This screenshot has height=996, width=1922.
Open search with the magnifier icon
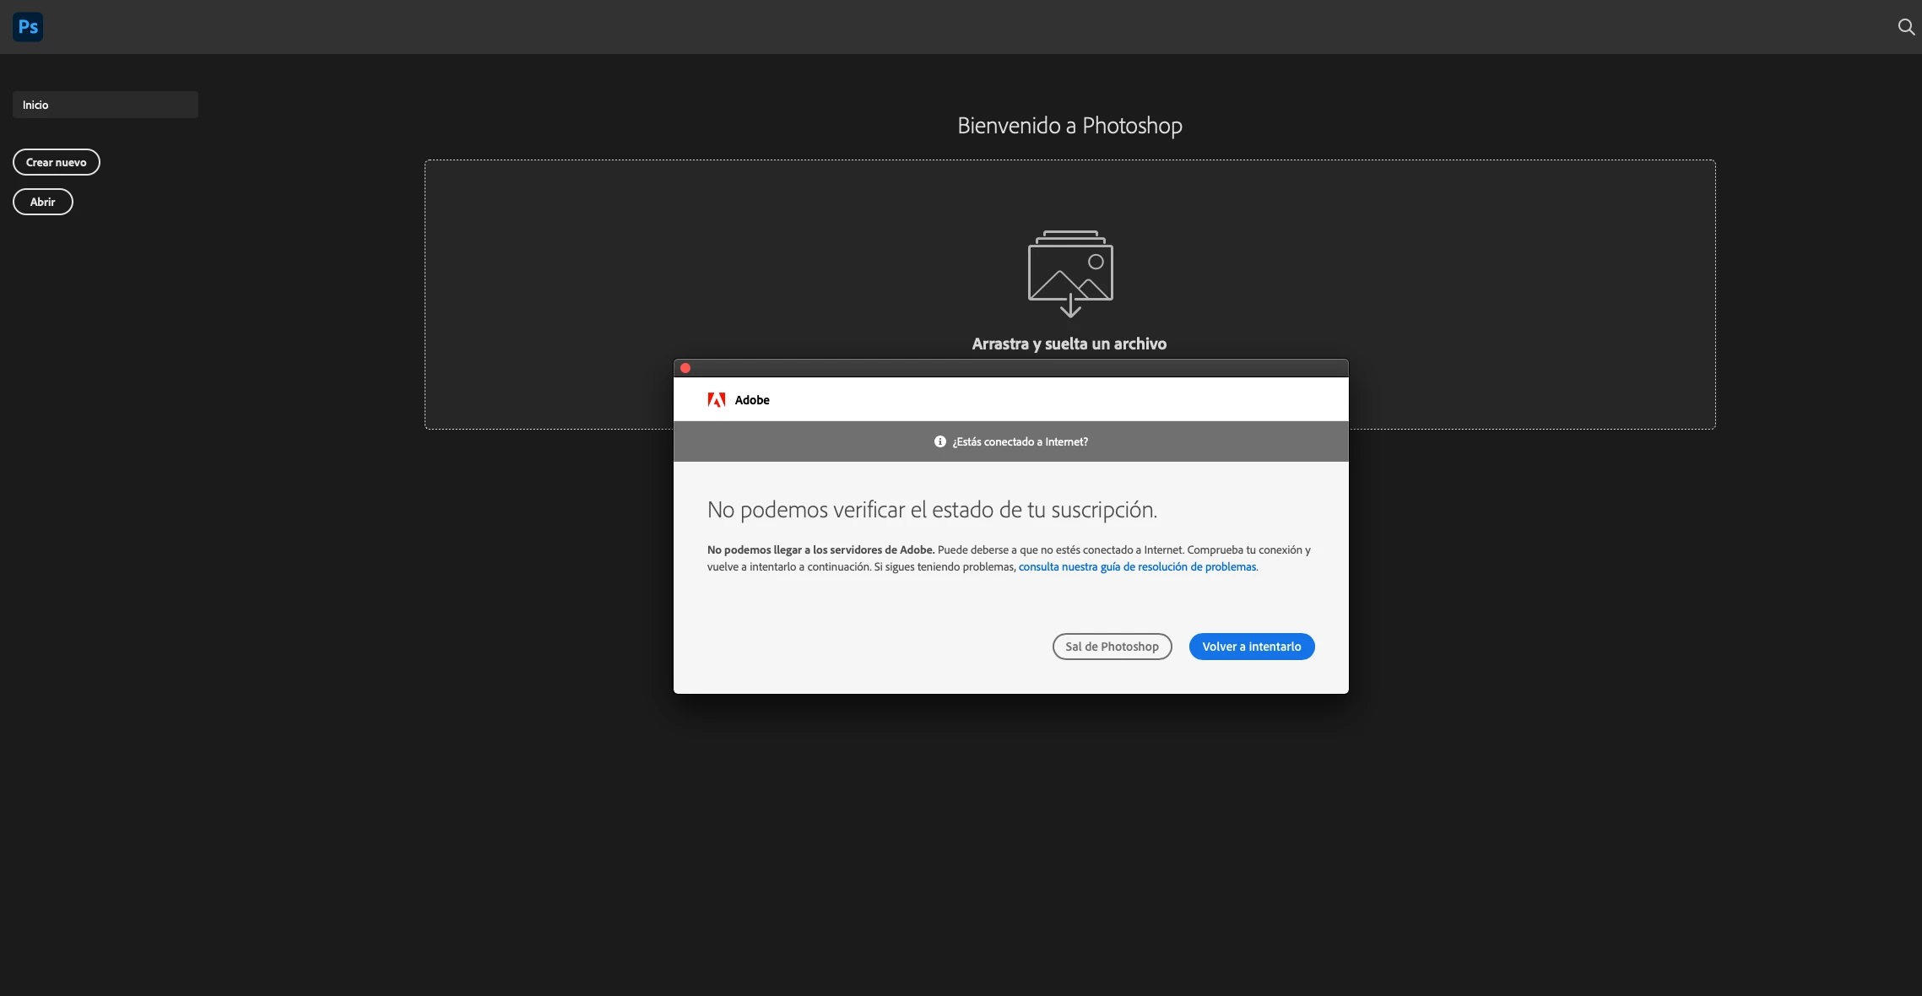click(x=1905, y=27)
